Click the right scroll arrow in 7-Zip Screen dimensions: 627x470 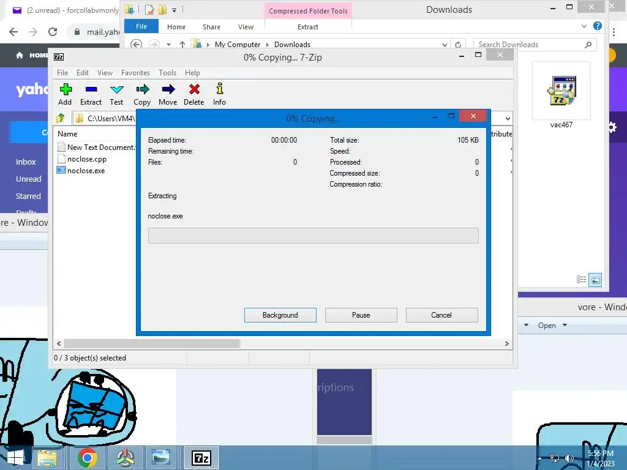pos(506,343)
